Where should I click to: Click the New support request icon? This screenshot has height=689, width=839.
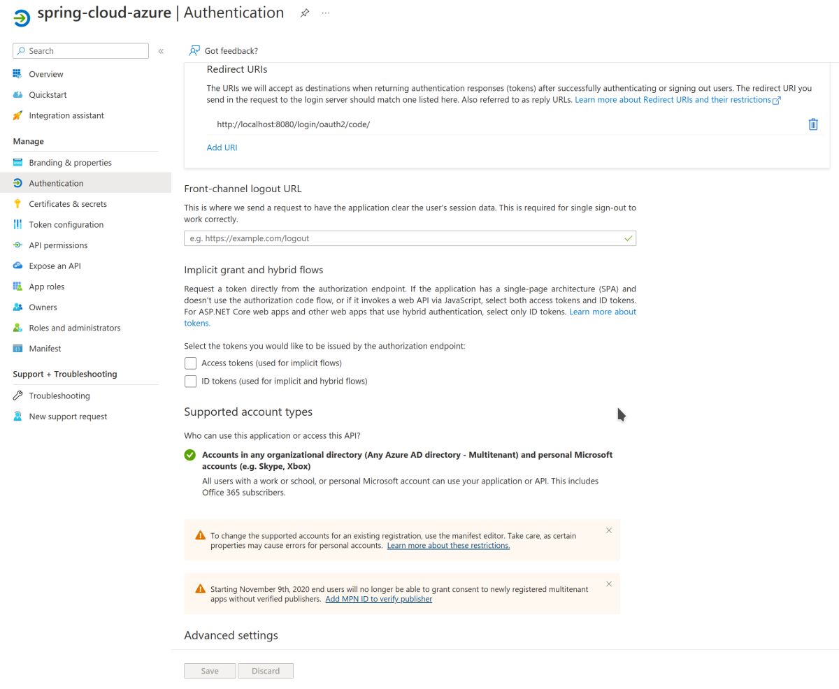[x=17, y=416]
